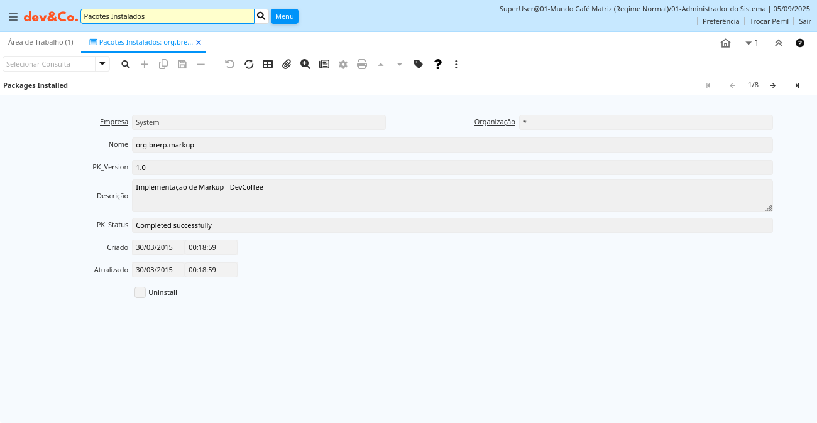Click the Find record magnifier icon
The height and width of the screenshot is (423, 817).
click(126, 64)
